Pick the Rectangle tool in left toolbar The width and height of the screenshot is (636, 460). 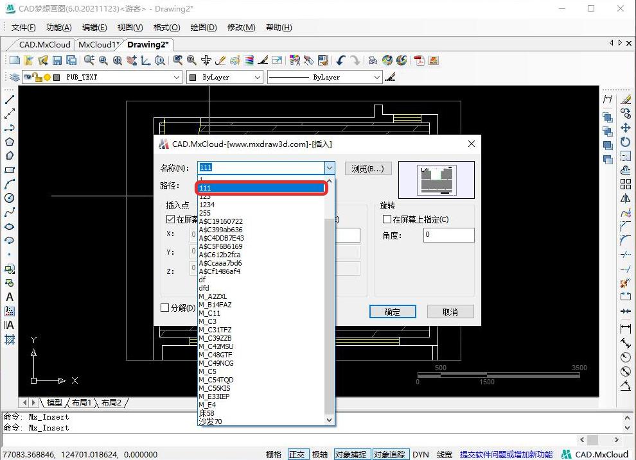[x=10, y=170]
